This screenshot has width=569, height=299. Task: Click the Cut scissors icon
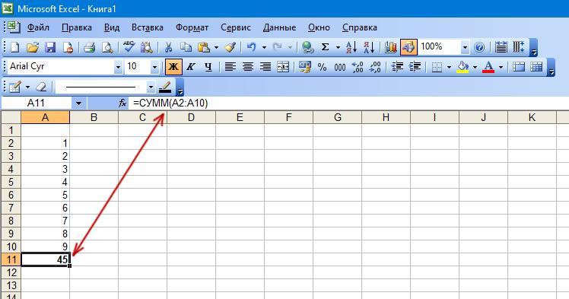(x=168, y=47)
